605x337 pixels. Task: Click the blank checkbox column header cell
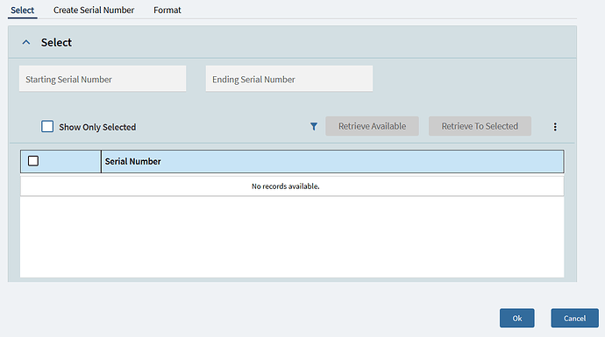61,161
